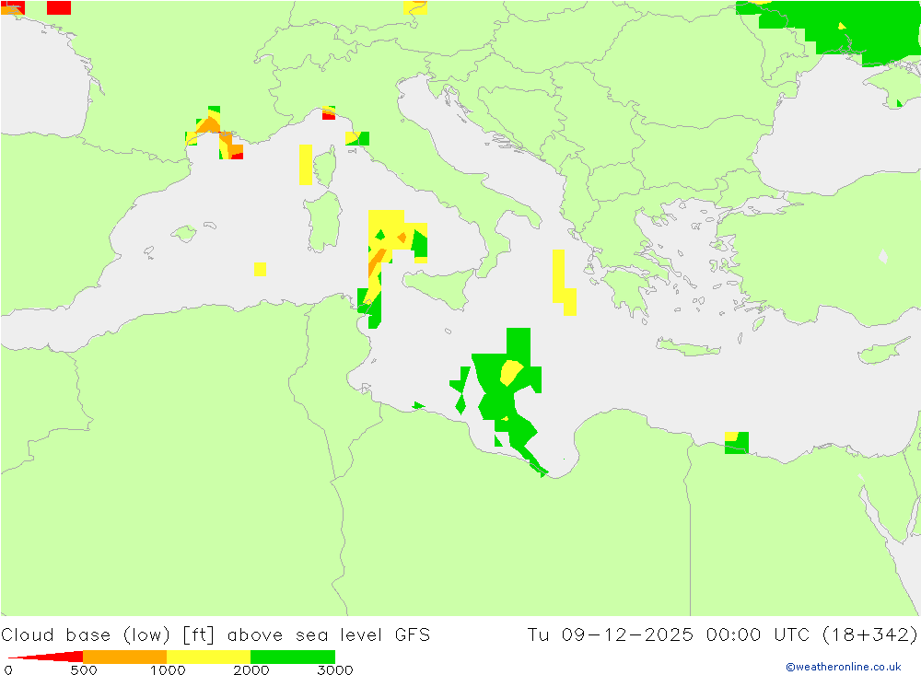Click the orange 500-1000 legend segment
The width and height of the screenshot is (921, 675).
125,657
